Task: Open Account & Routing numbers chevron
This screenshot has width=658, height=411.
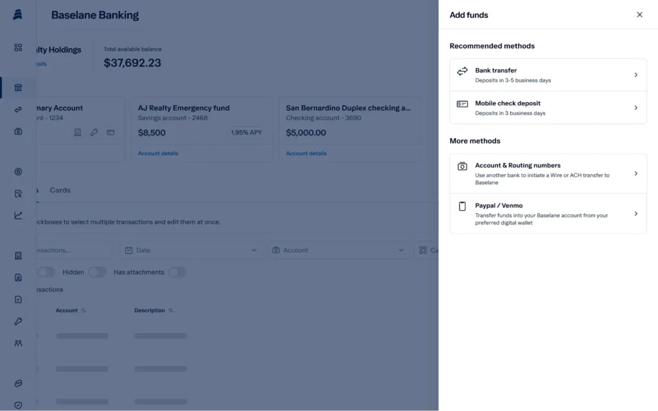Action: (636, 173)
